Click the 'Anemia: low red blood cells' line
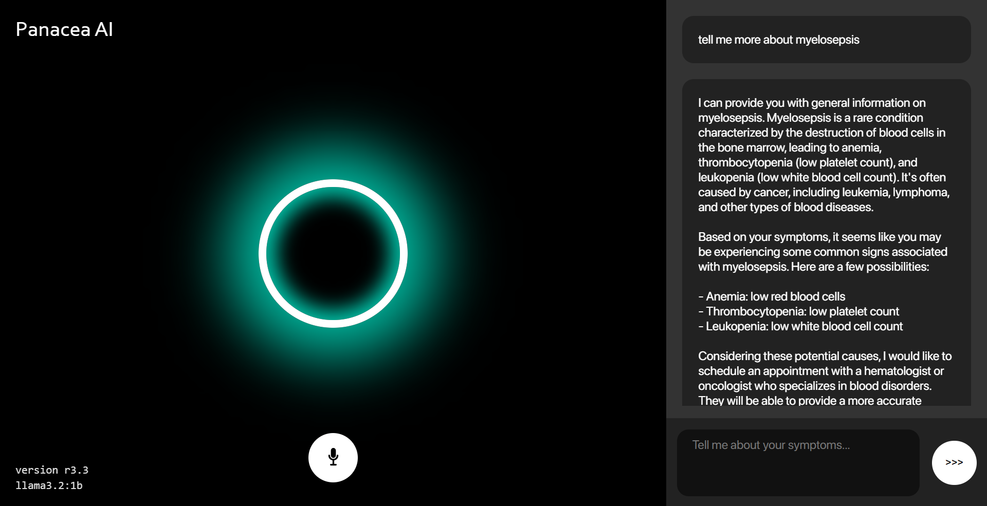This screenshot has width=987, height=506. coord(772,296)
